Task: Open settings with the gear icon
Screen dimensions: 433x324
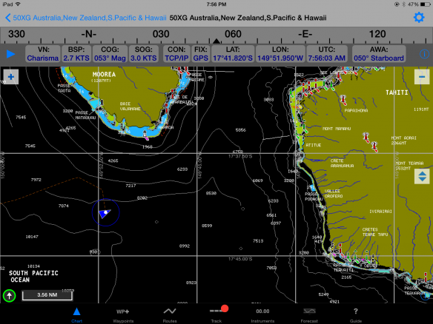Action: [419, 18]
